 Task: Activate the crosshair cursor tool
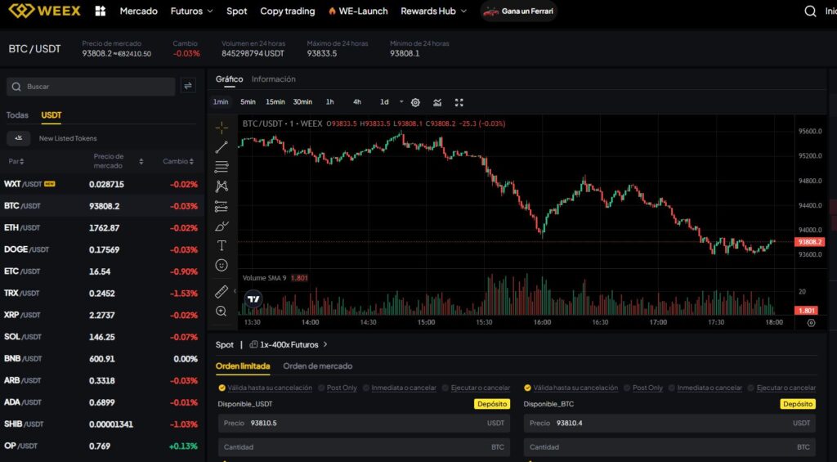pos(222,127)
